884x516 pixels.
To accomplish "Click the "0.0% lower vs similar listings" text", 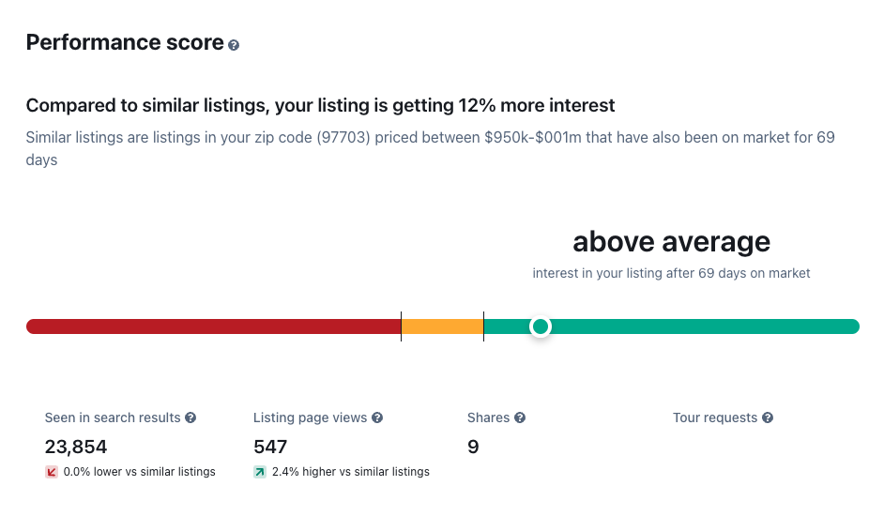I will pyautogui.click(x=139, y=472).
